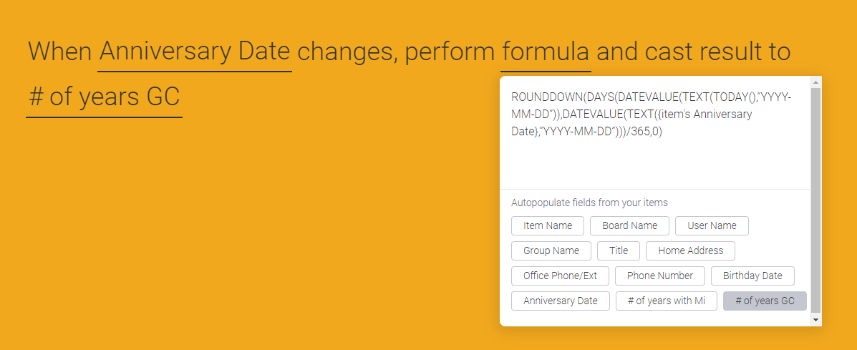This screenshot has width=857, height=350.
Task: Click the underlined Anniversary Date trigger field
Action: 194,52
